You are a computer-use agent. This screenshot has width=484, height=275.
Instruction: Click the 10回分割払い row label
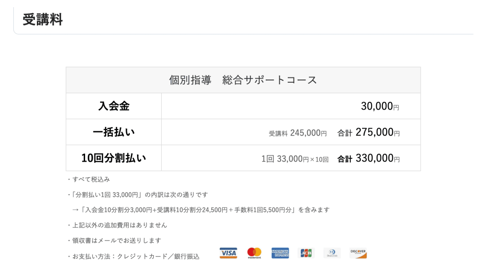tap(113, 157)
